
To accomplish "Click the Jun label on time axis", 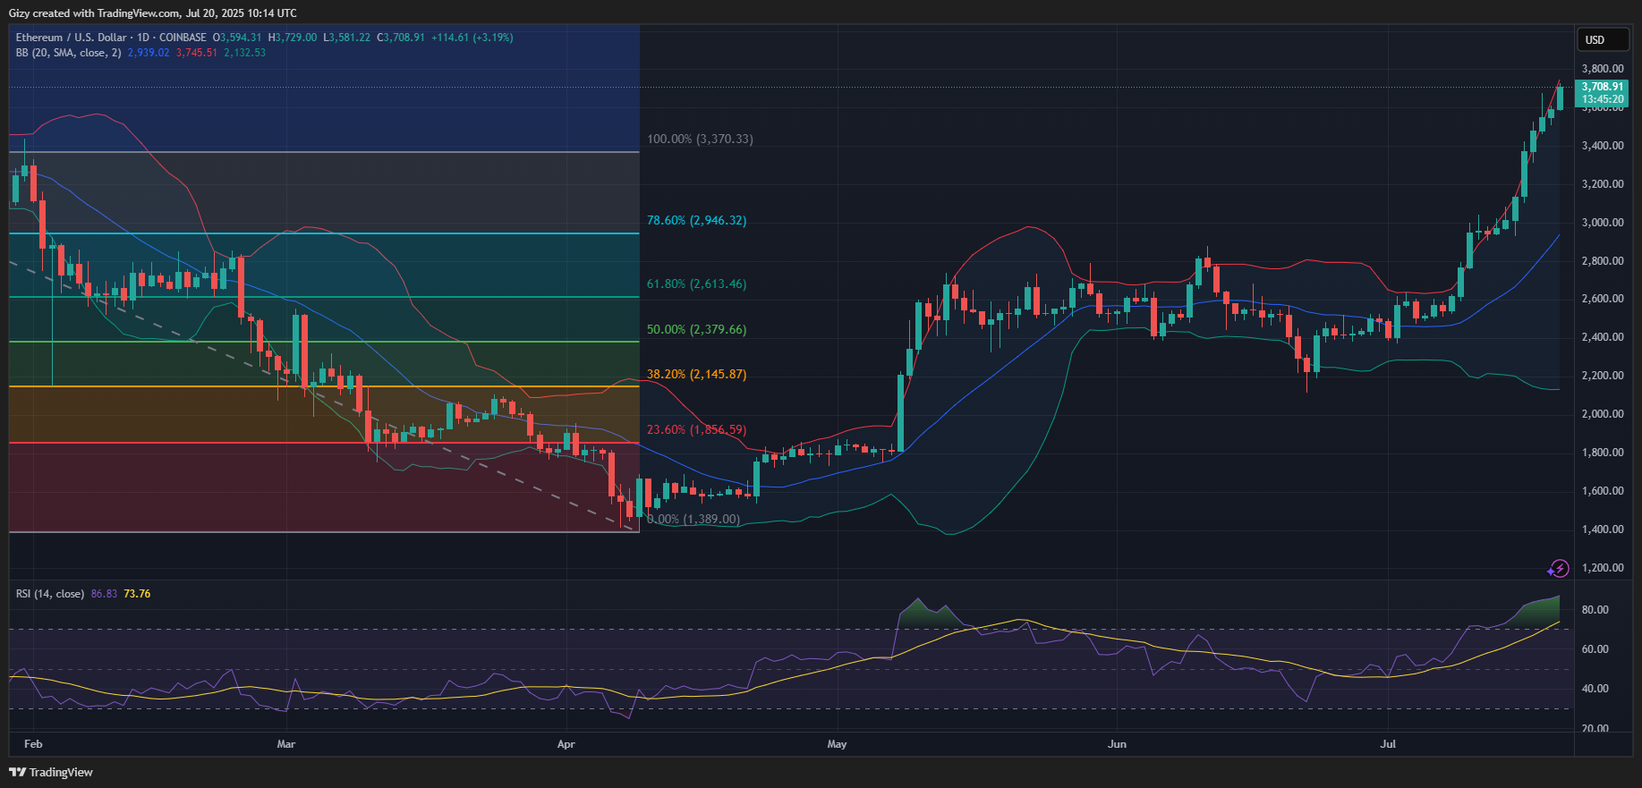I will (1117, 744).
